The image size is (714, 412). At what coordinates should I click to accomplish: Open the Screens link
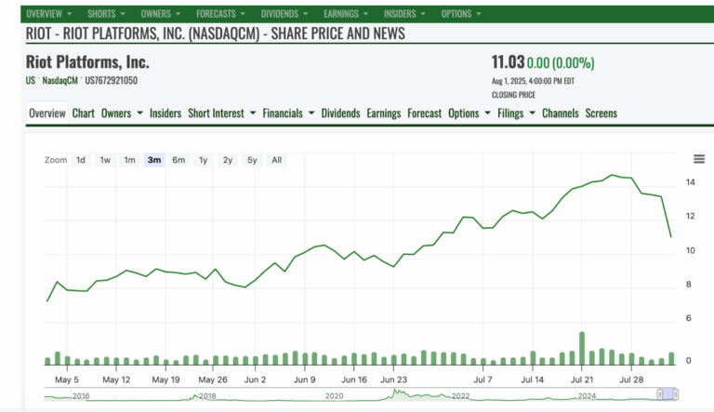point(601,113)
